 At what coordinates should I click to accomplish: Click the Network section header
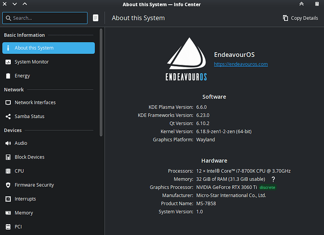coord(14,90)
